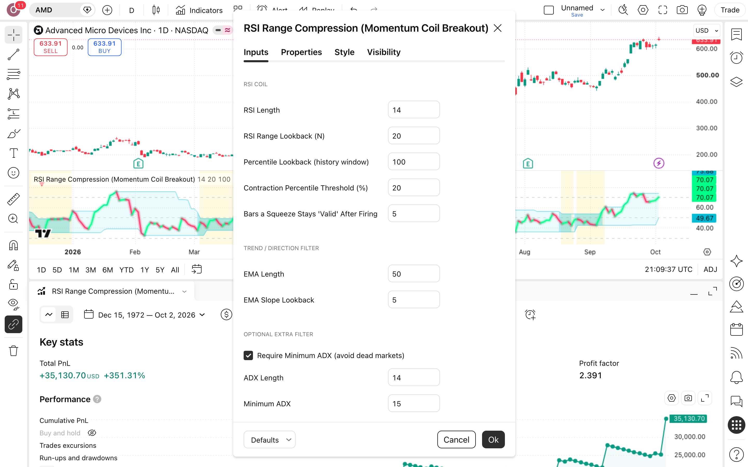748x467 pixels.
Task: Click the Cancel button
Action: 456,439
